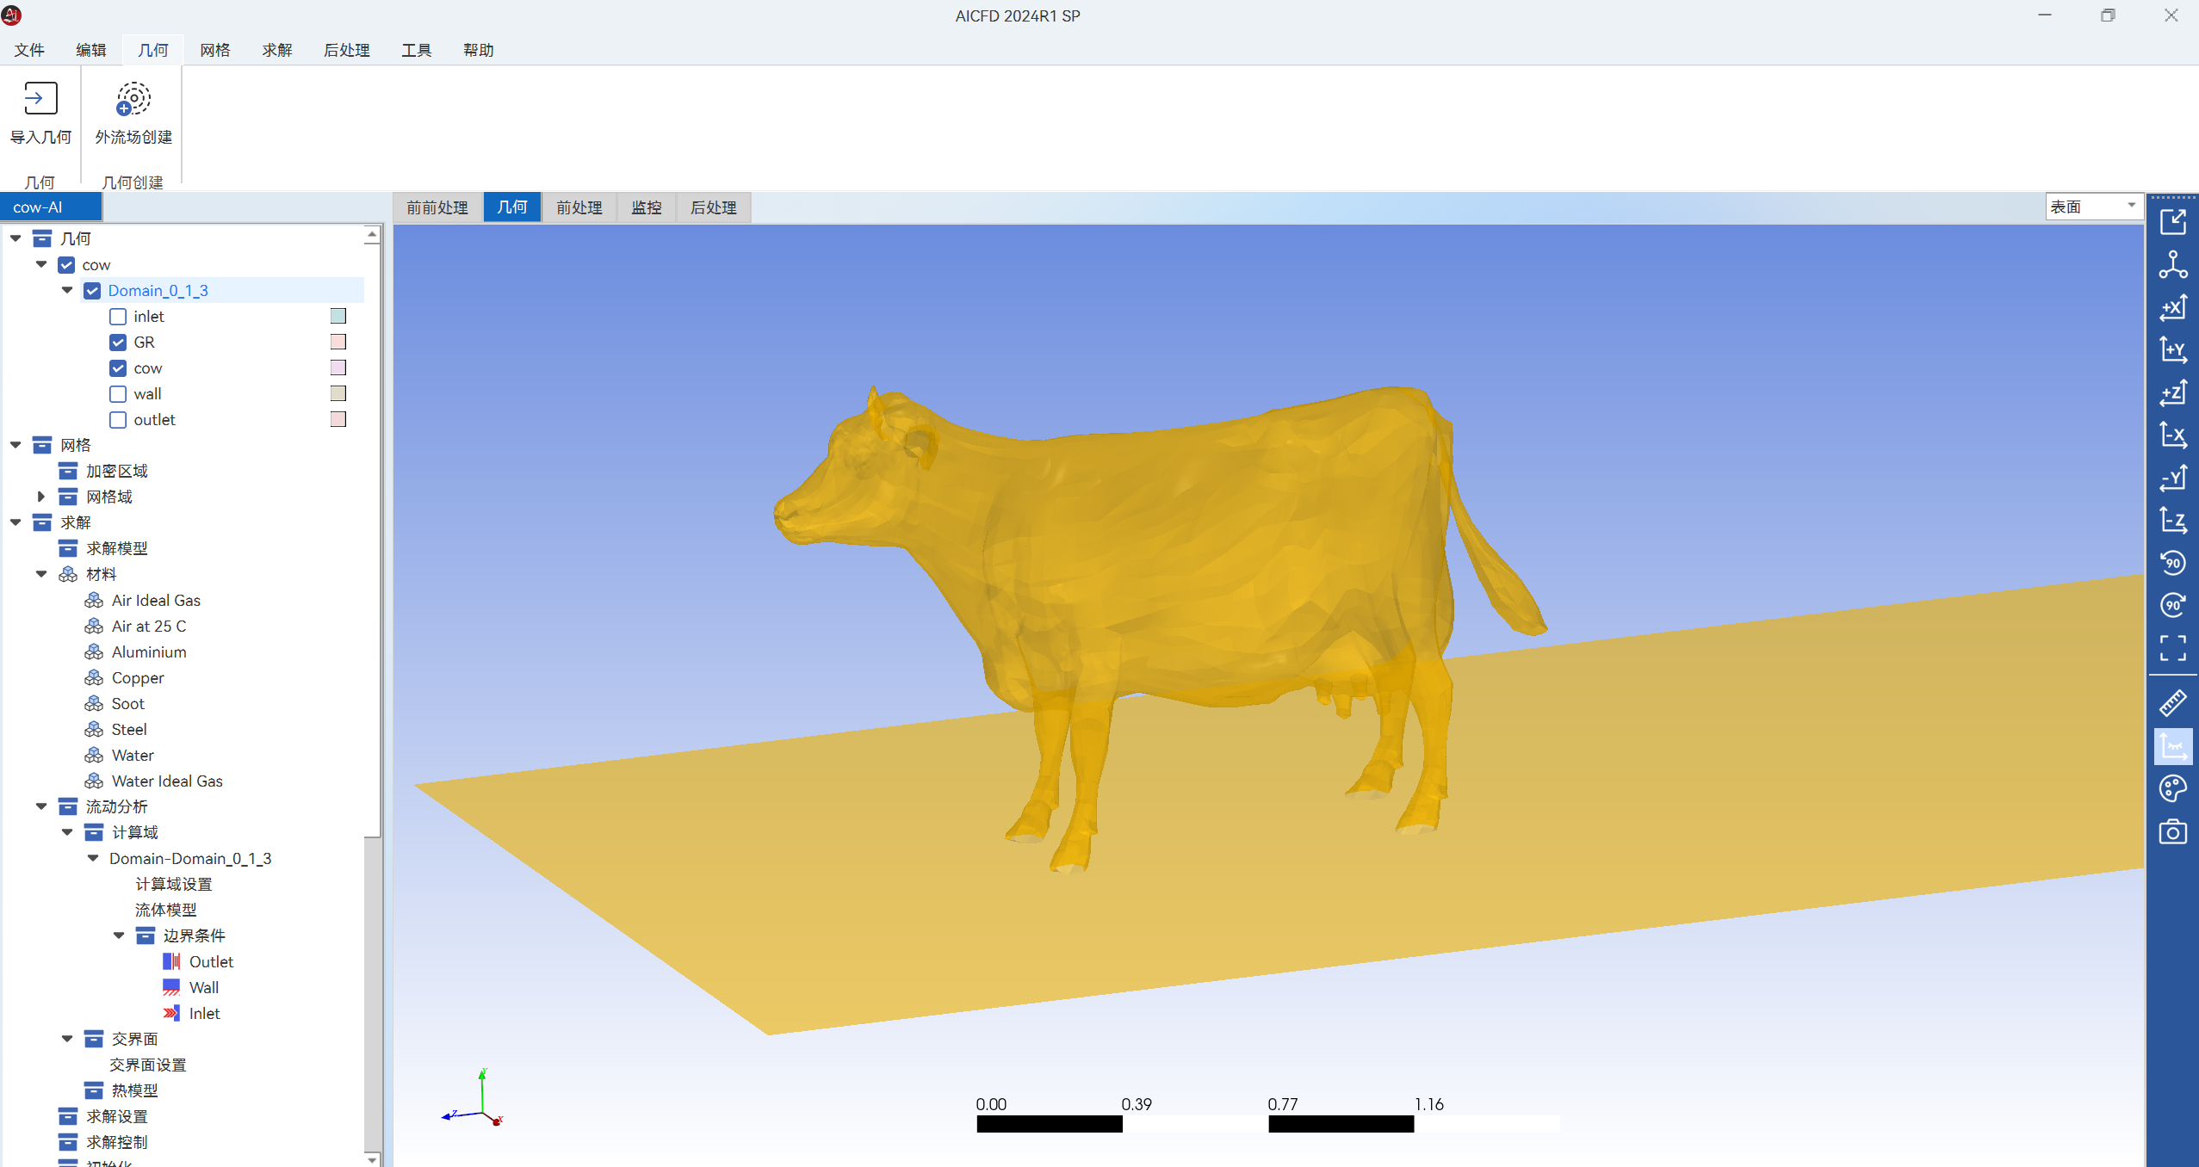Disable the wall surface display
The width and height of the screenshot is (2199, 1167).
(118, 394)
